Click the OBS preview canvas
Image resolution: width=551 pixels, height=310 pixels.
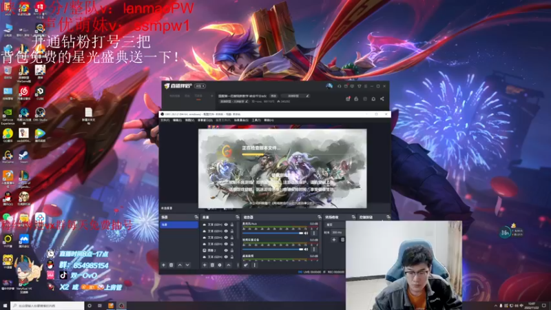click(x=282, y=168)
